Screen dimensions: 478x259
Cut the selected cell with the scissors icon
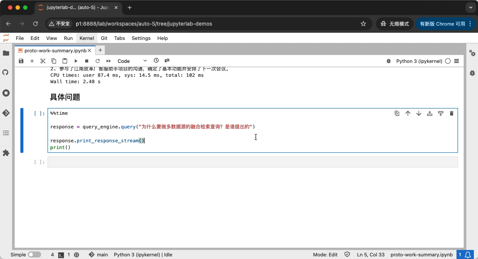pyautogui.click(x=43, y=61)
